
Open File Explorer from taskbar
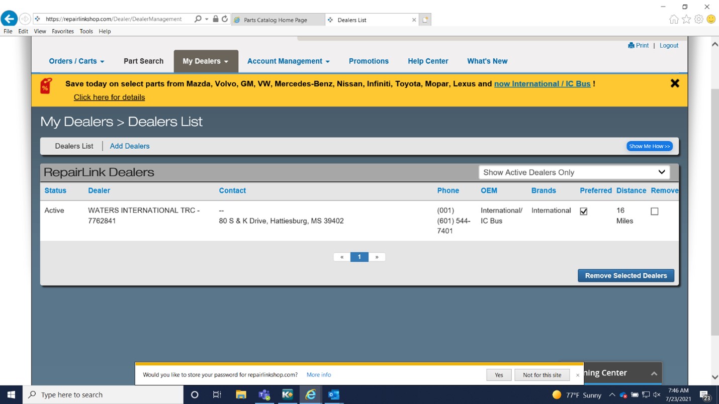241,394
